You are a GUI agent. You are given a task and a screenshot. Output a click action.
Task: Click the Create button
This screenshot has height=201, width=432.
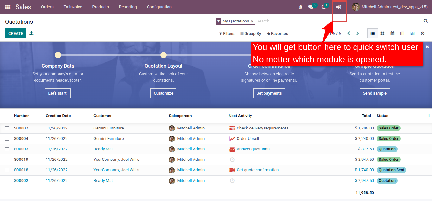click(16, 33)
